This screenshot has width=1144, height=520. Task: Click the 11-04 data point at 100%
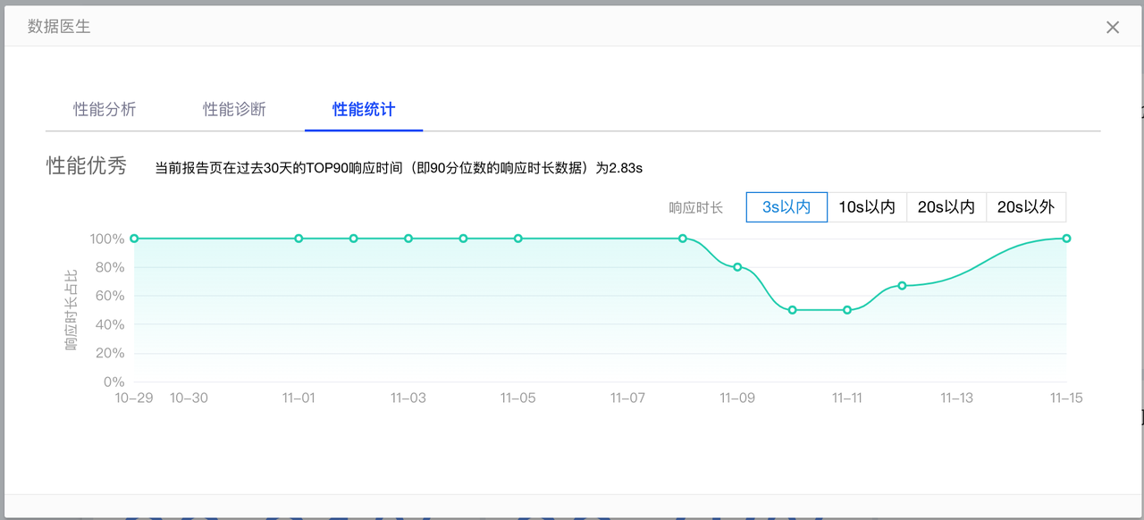click(x=464, y=239)
